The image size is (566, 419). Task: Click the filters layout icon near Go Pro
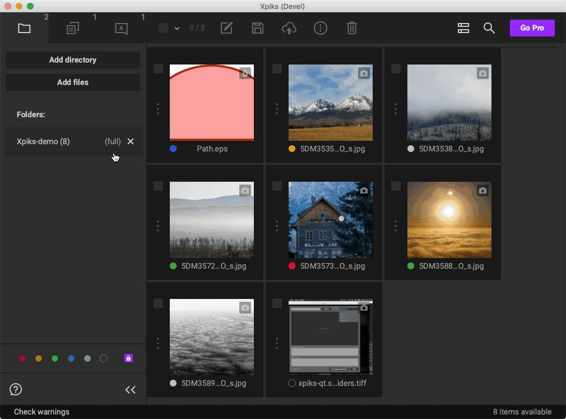coord(463,27)
